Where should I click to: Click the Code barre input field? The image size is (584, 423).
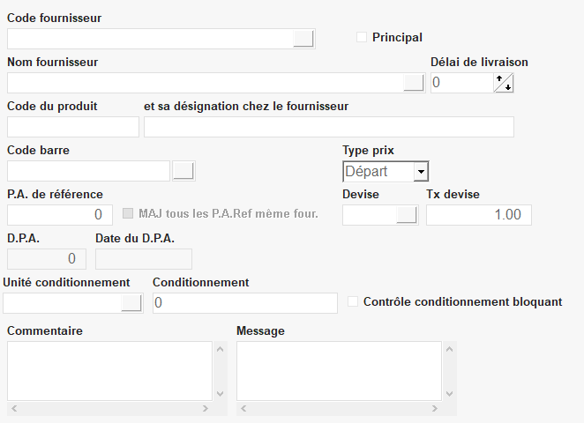click(88, 171)
